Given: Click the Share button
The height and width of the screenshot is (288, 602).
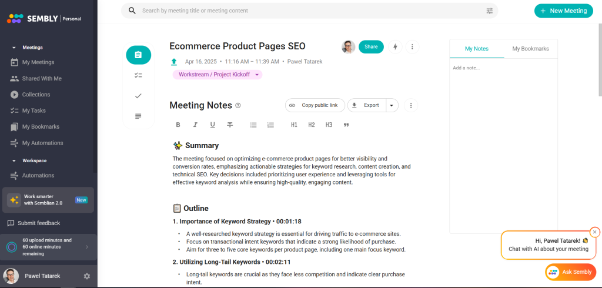Looking at the screenshot, I should 371,47.
